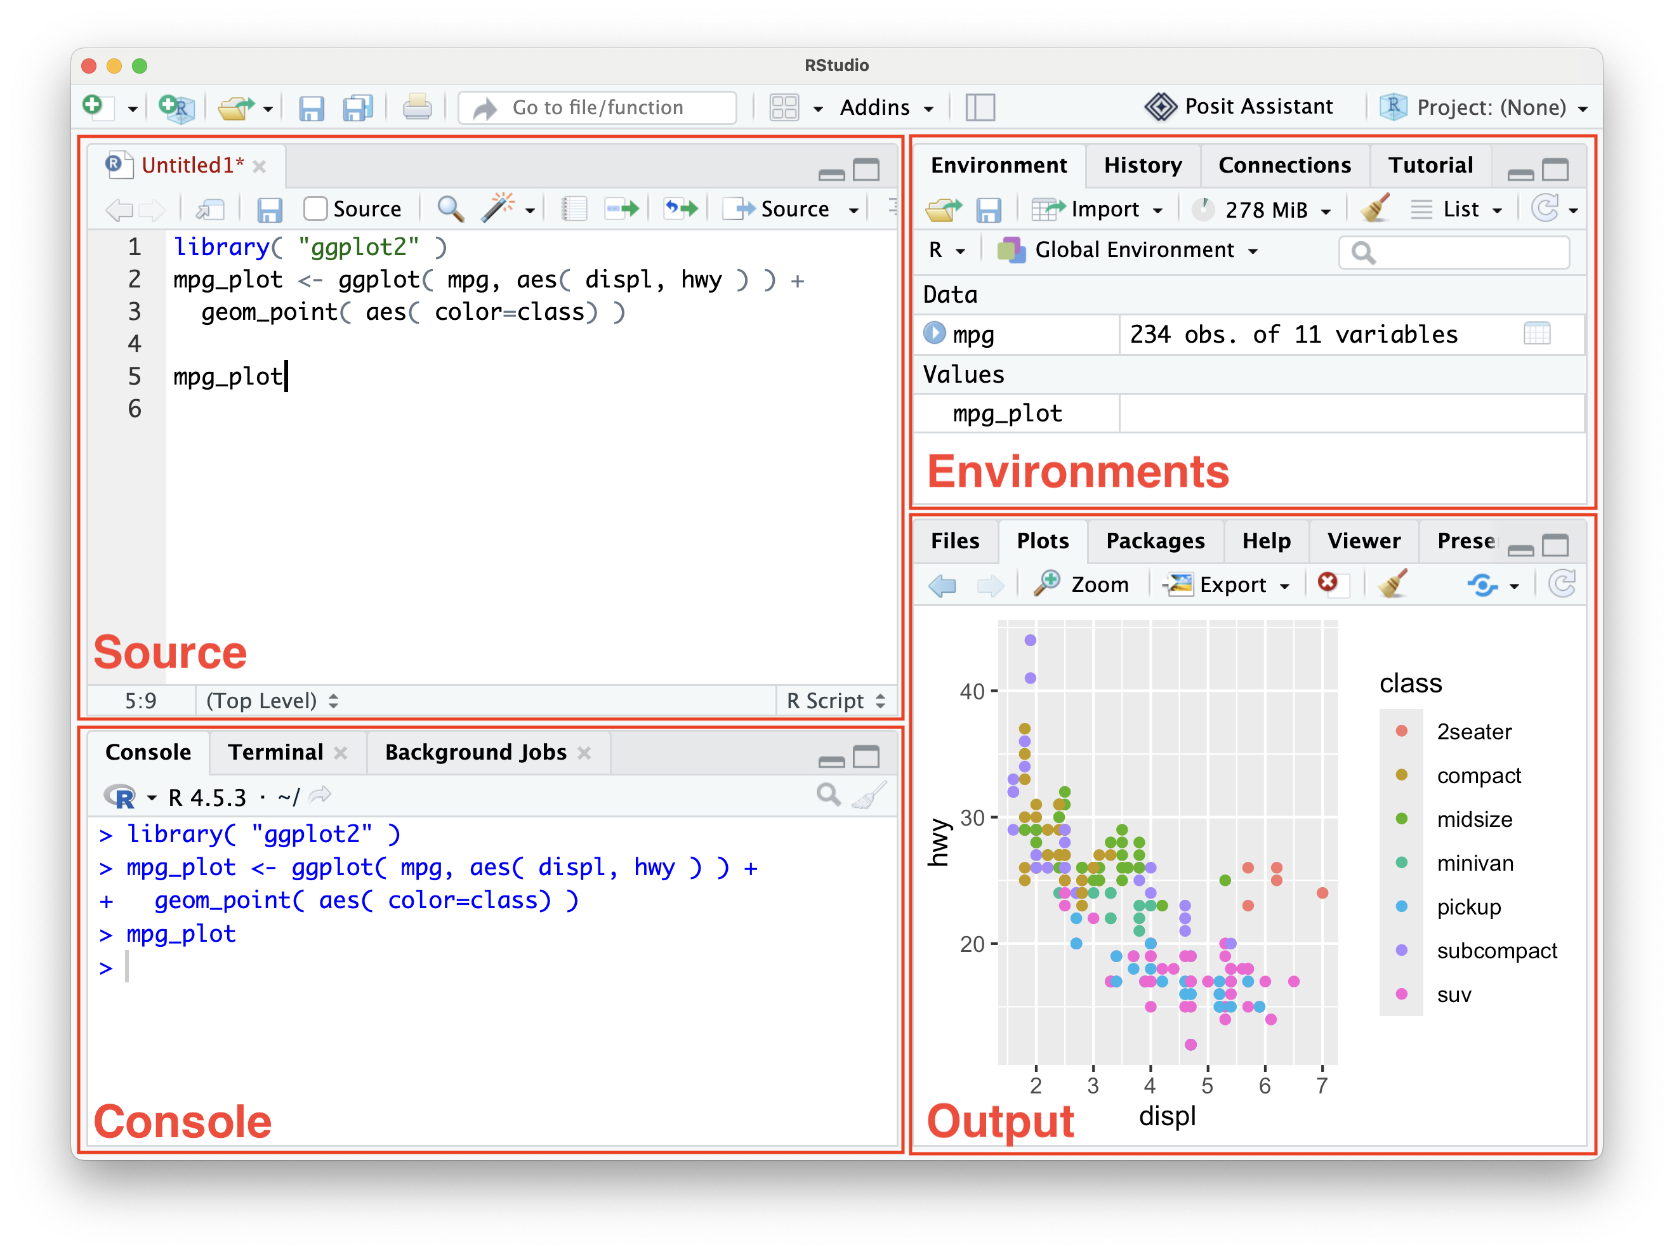The image size is (1674, 1254).
Task: Open working directory arrow in console
Action: [321, 795]
